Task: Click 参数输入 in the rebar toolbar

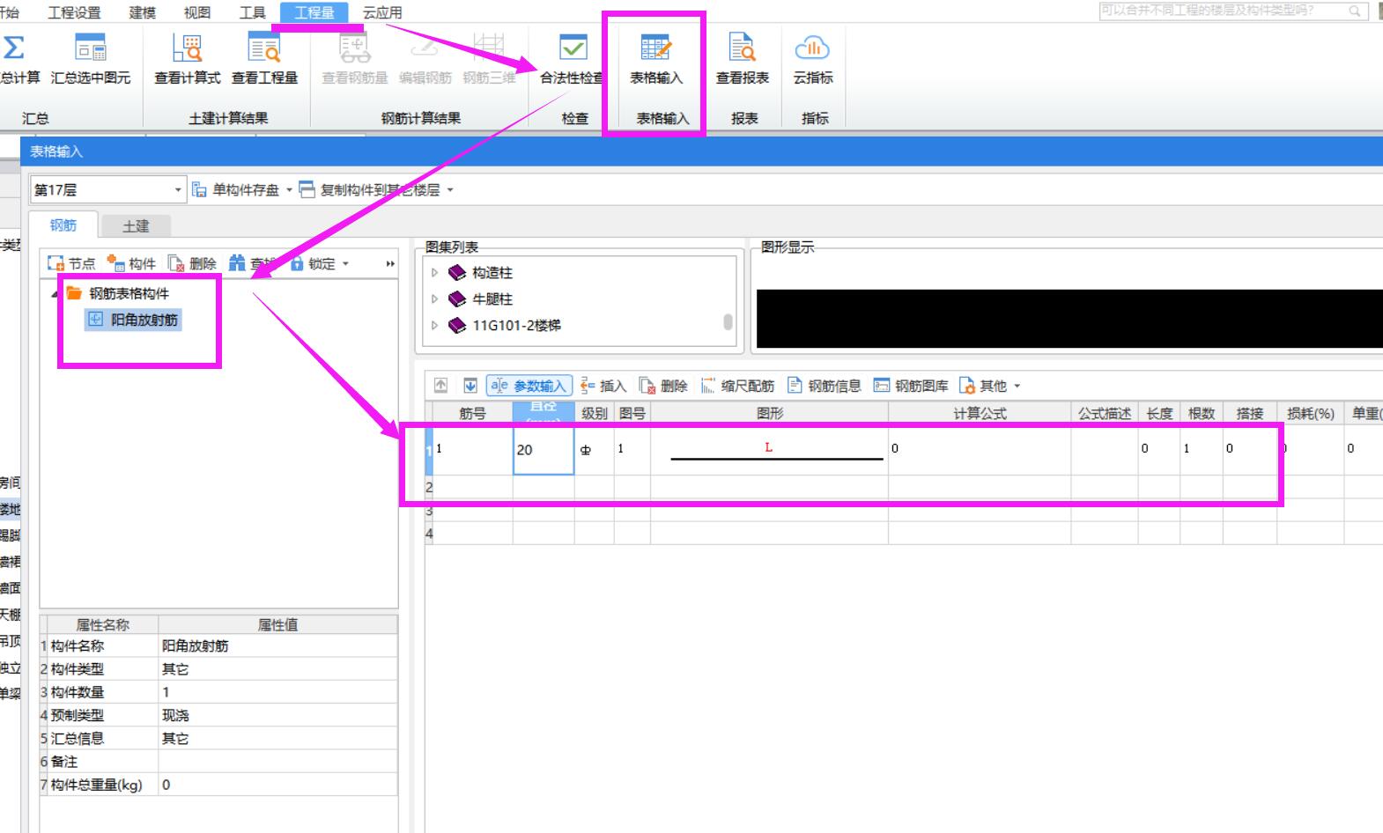Action: coord(529,386)
